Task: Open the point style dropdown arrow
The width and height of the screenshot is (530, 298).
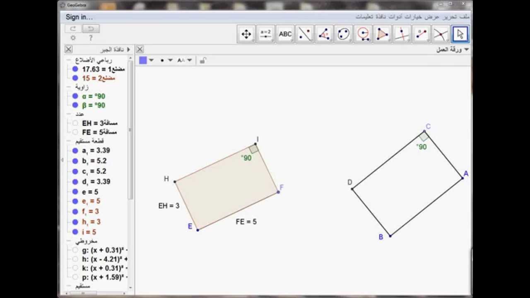Action: [x=170, y=60]
